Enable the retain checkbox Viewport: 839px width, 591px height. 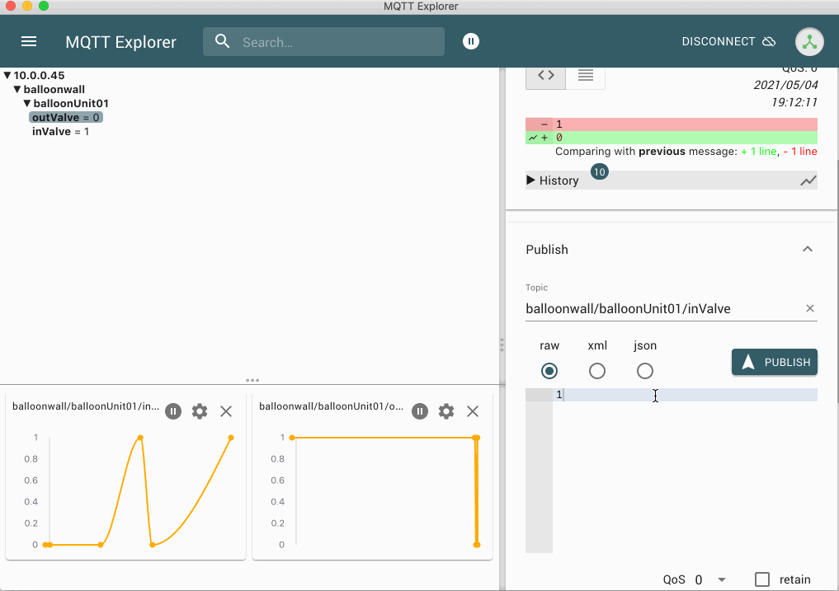[762, 579]
